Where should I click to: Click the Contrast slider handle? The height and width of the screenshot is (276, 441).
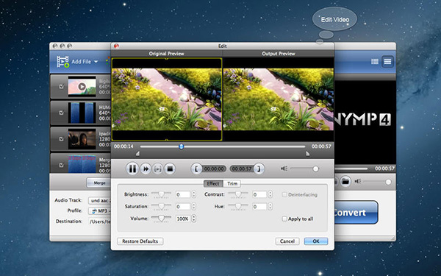pyautogui.click(x=238, y=194)
